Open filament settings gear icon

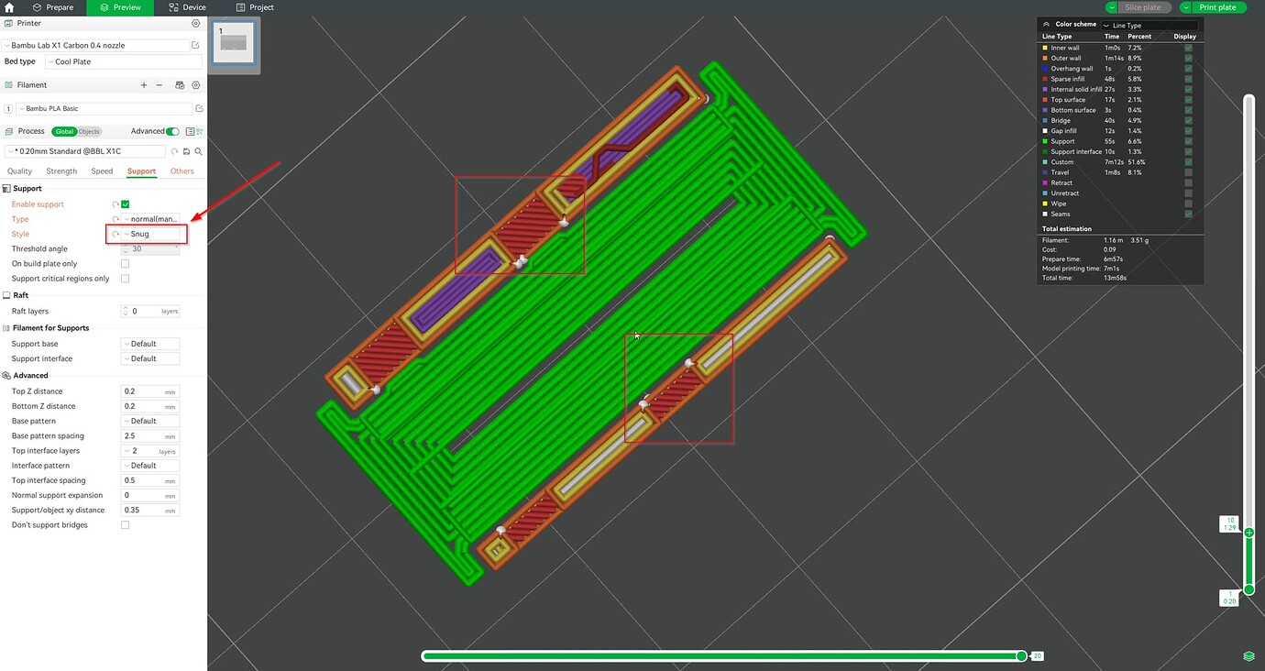pos(195,85)
